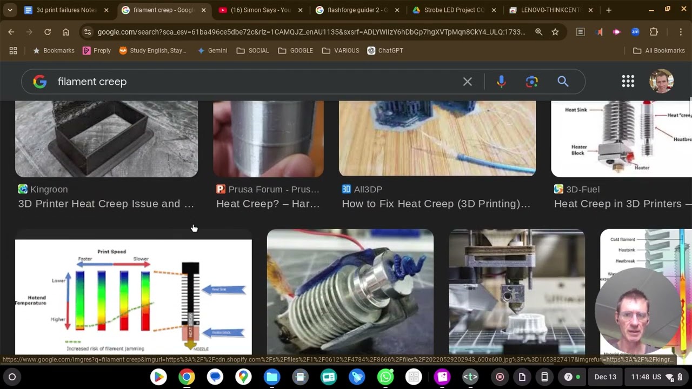Open the Google account profile picture
This screenshot has height=389, width=692.
[x=662, y=82]
